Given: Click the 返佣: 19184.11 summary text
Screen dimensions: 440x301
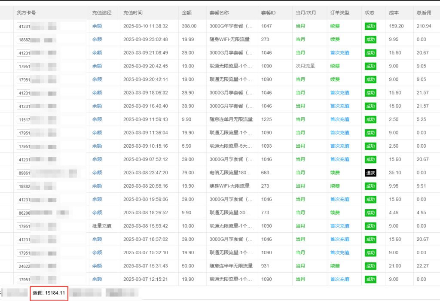Looking at the screenshot, I should click(49, 293).
